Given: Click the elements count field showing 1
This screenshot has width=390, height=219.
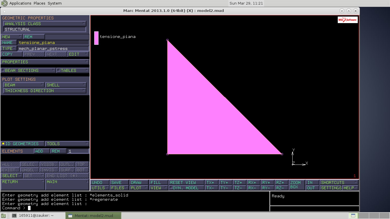Looking at the screenshot, I should pyautogui.click(x=78, y=151).
